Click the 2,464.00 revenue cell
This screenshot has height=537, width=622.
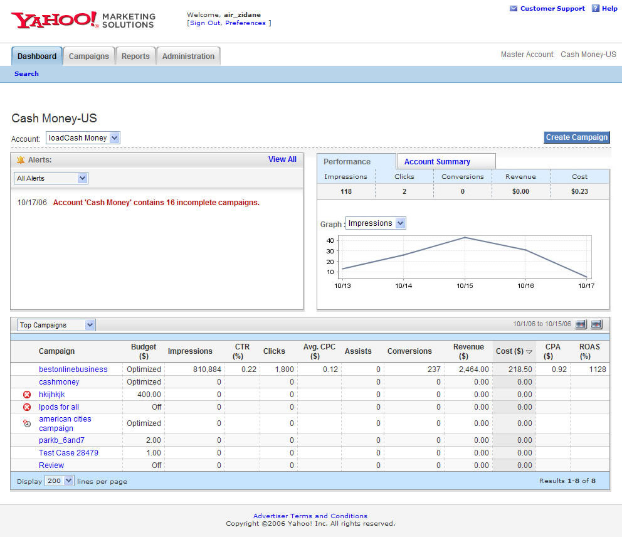(473, 370)
